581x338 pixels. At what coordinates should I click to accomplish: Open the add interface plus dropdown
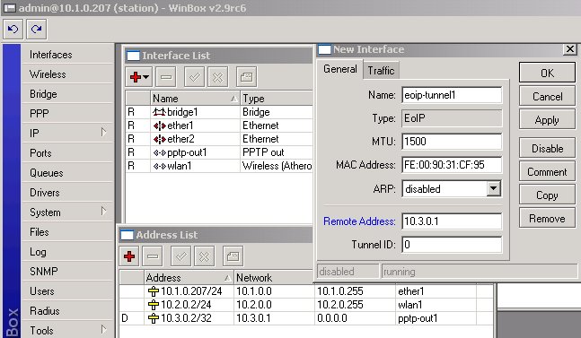pos(139,77)
